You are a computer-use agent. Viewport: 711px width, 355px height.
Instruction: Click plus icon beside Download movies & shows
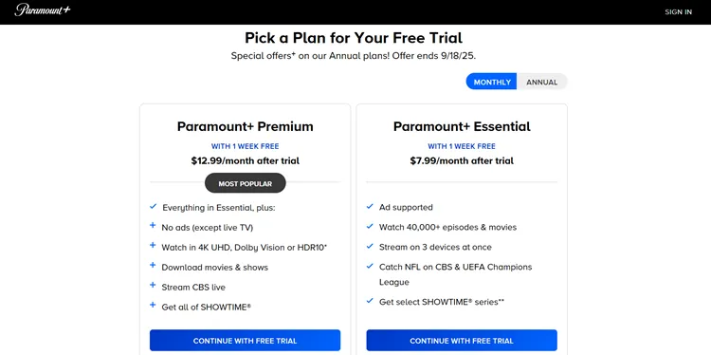[x=153, y=265]
